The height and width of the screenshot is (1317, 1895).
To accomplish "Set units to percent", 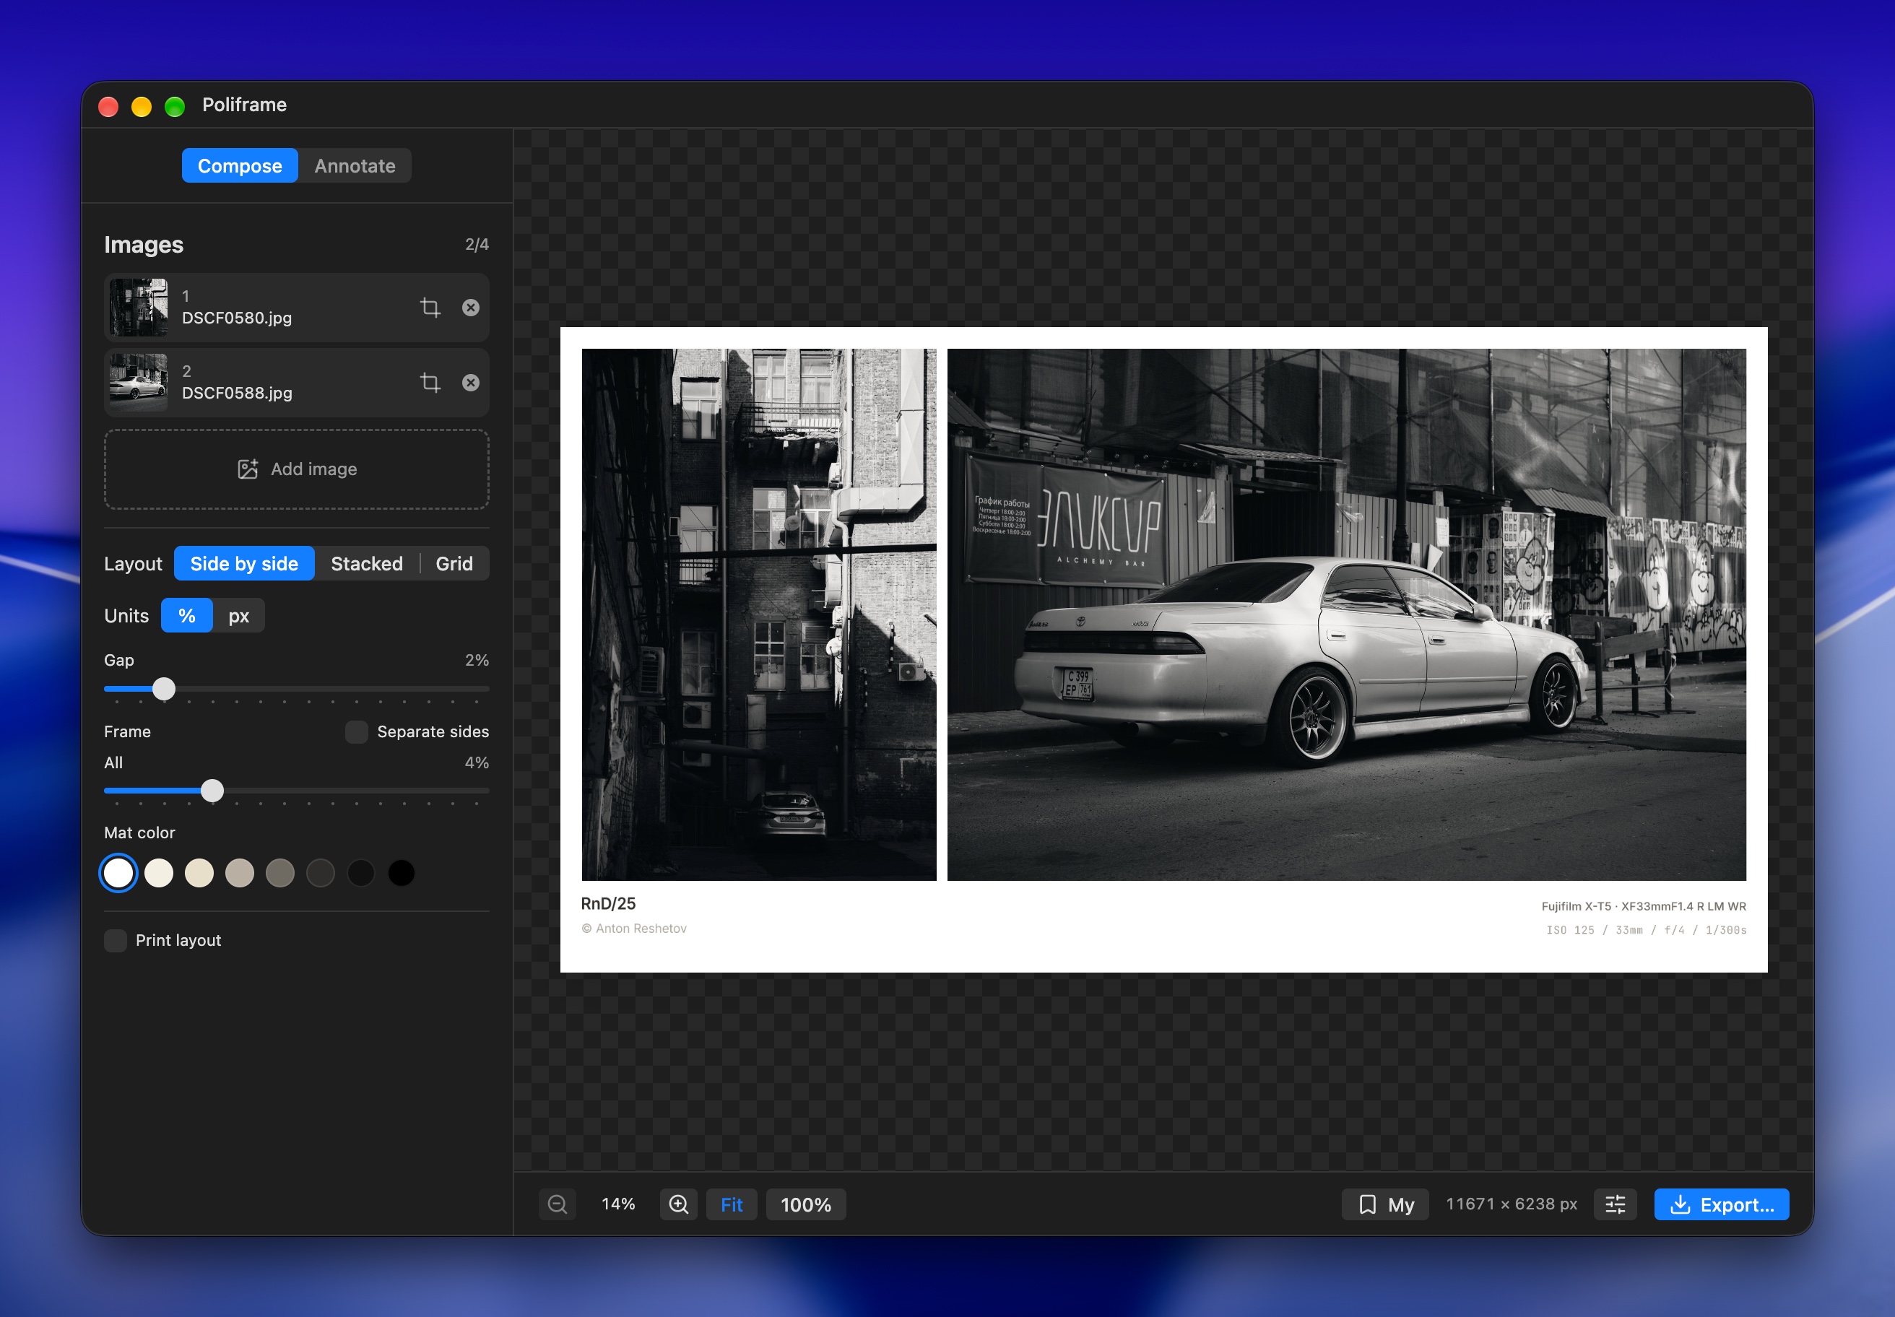I will 187,616.
